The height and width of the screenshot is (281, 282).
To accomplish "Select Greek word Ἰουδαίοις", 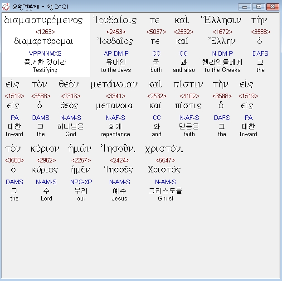I will click(115, 20).
